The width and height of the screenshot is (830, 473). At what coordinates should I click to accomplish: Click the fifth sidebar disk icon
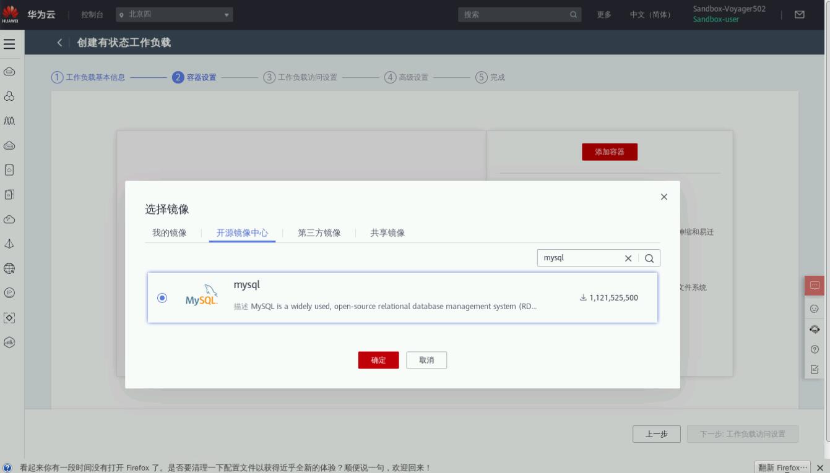point(9,169)
